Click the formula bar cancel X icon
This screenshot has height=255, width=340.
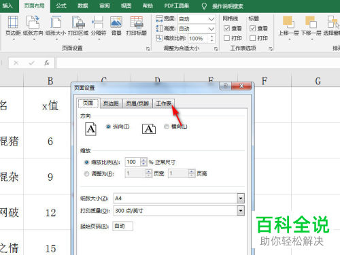16,63
